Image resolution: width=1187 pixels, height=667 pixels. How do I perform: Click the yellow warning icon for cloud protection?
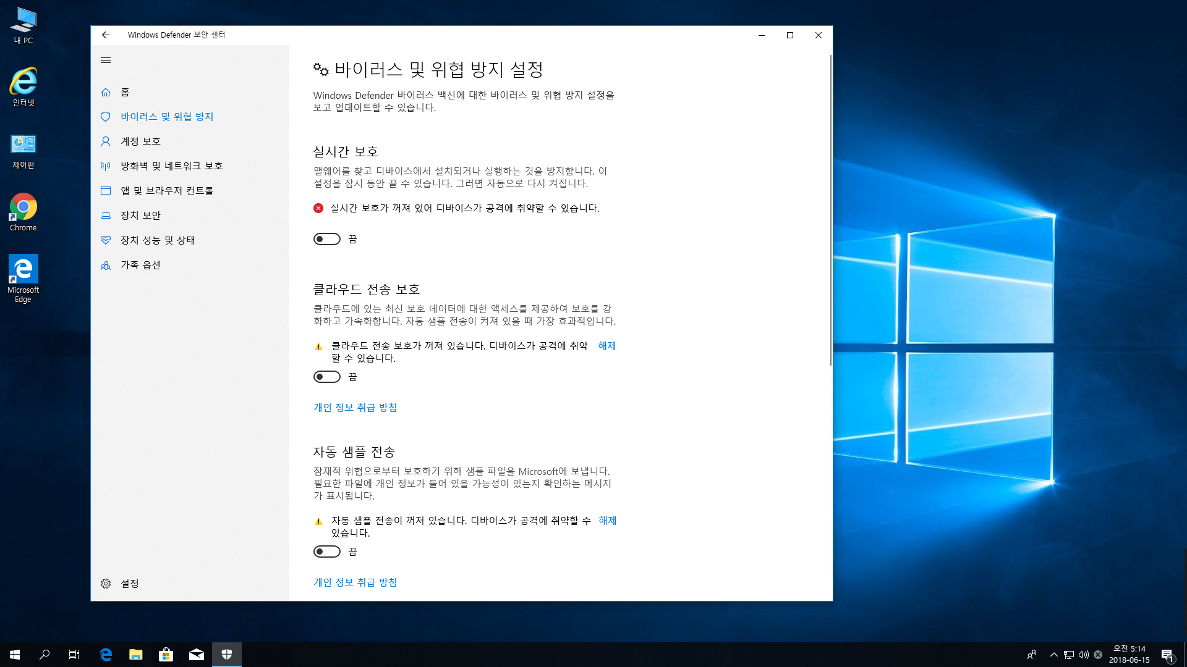tap(318, 346)
